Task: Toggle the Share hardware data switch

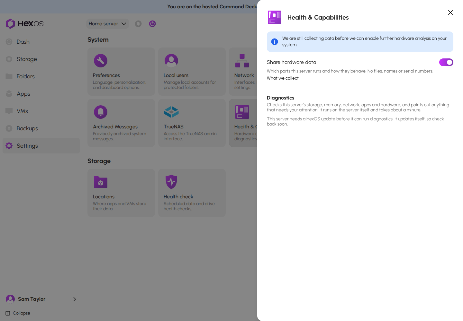Action: 446,62
